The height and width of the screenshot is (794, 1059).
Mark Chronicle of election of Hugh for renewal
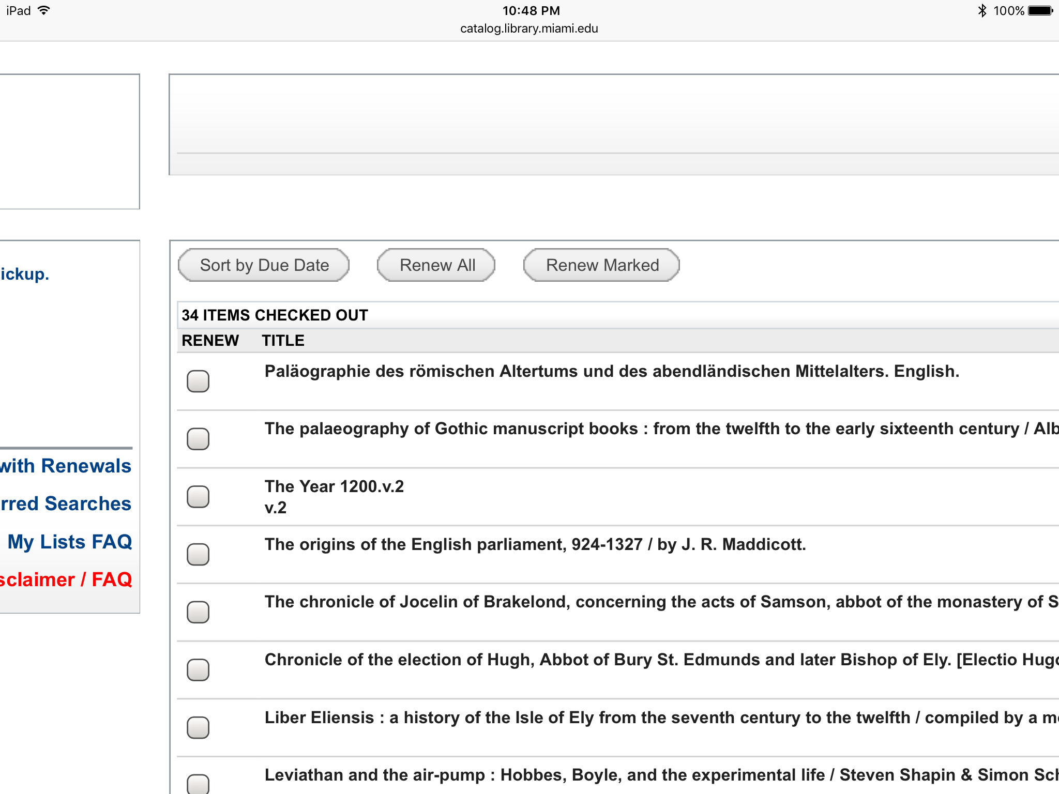pyautogui.click(x=198, y=670)
